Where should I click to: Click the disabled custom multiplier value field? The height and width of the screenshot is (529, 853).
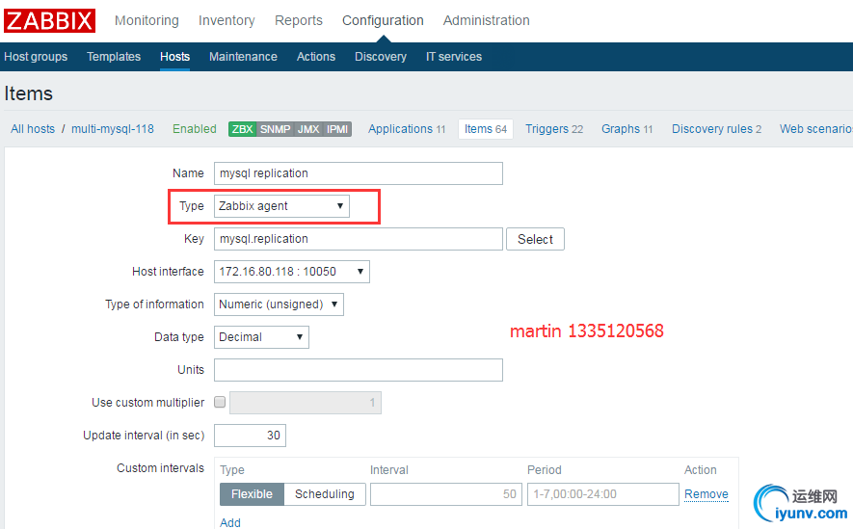point(306,403)
